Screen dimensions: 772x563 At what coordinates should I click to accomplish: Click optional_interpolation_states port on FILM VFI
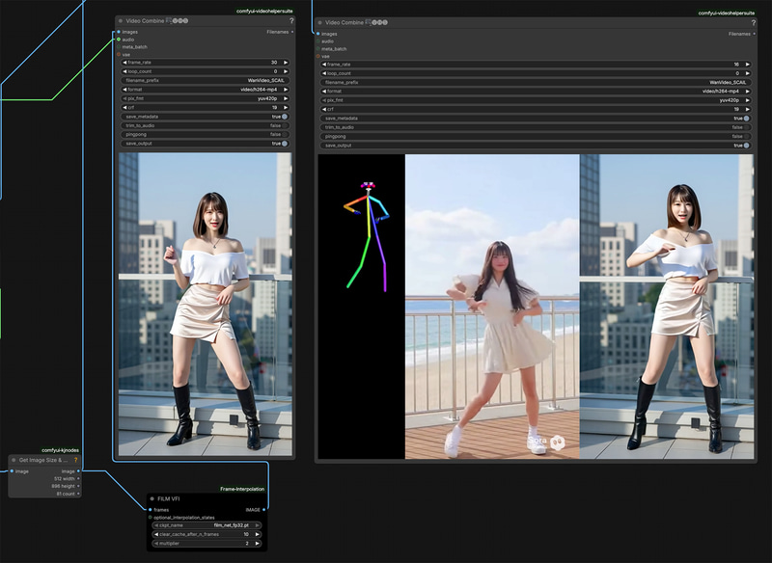151,518
